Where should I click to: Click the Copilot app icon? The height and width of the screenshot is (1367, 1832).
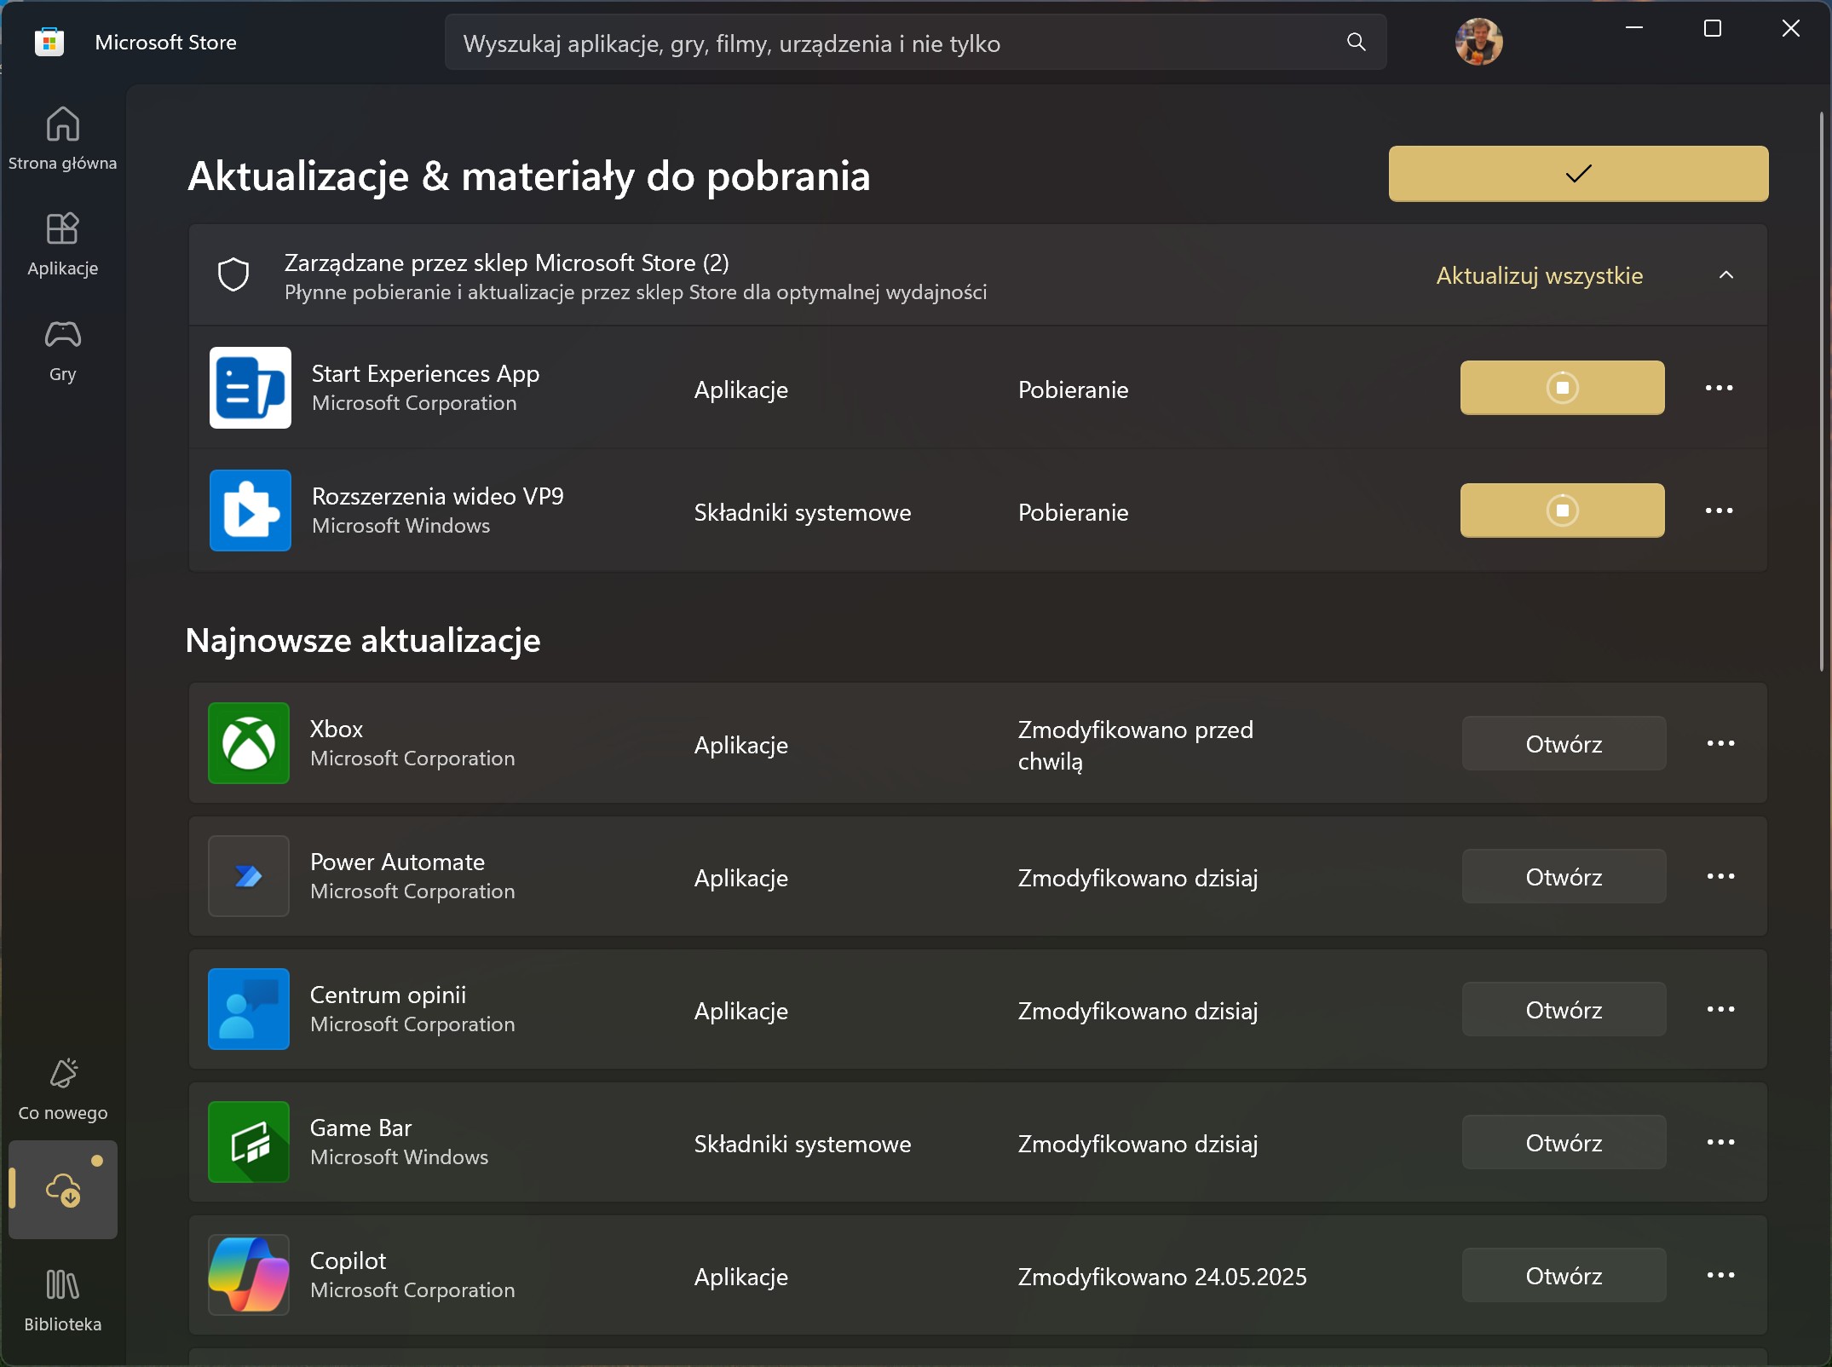coord(248,1275)
